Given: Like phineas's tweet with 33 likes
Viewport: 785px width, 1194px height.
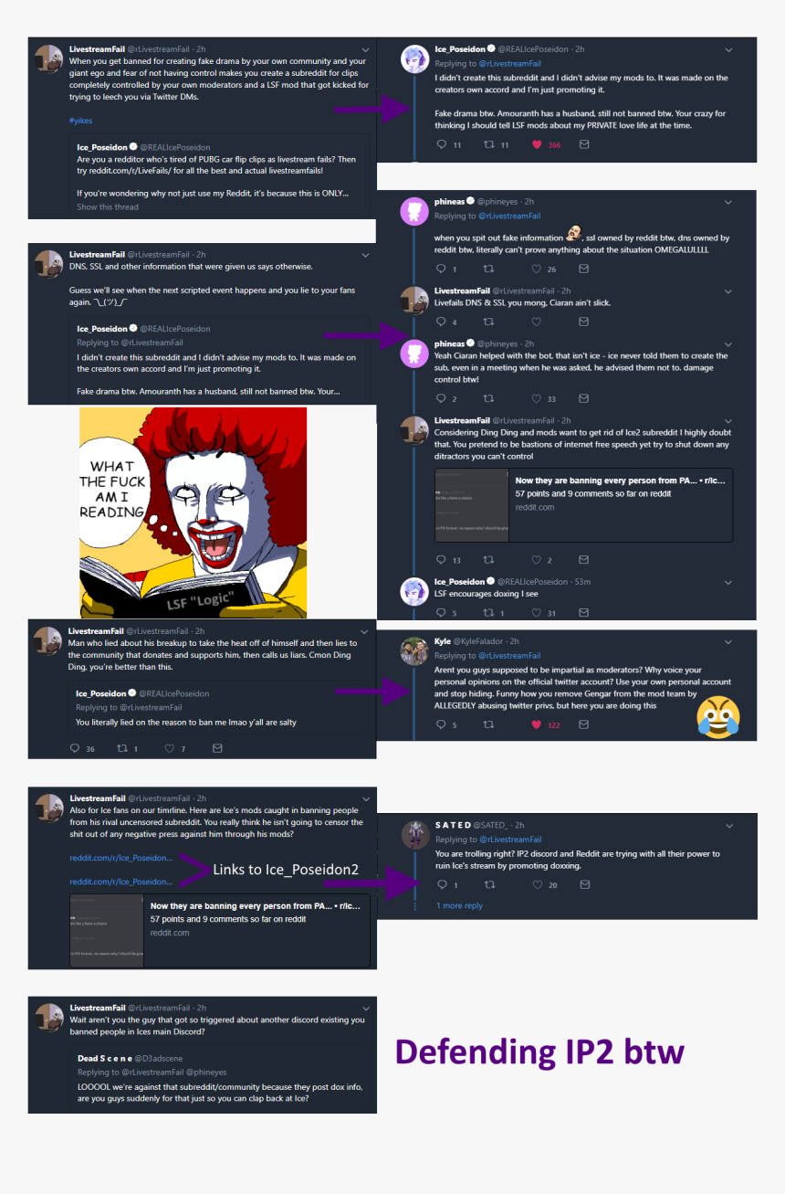Looking at the screenshot, I should click(537, 398).
